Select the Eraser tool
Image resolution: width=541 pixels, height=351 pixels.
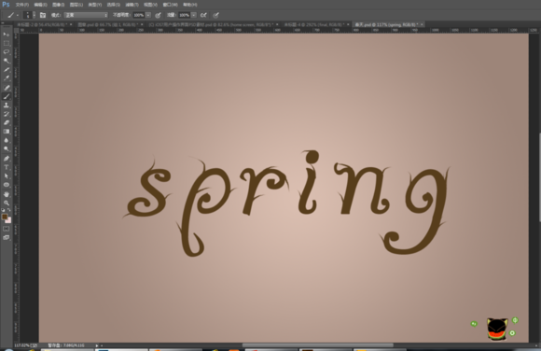pos(7,122)
